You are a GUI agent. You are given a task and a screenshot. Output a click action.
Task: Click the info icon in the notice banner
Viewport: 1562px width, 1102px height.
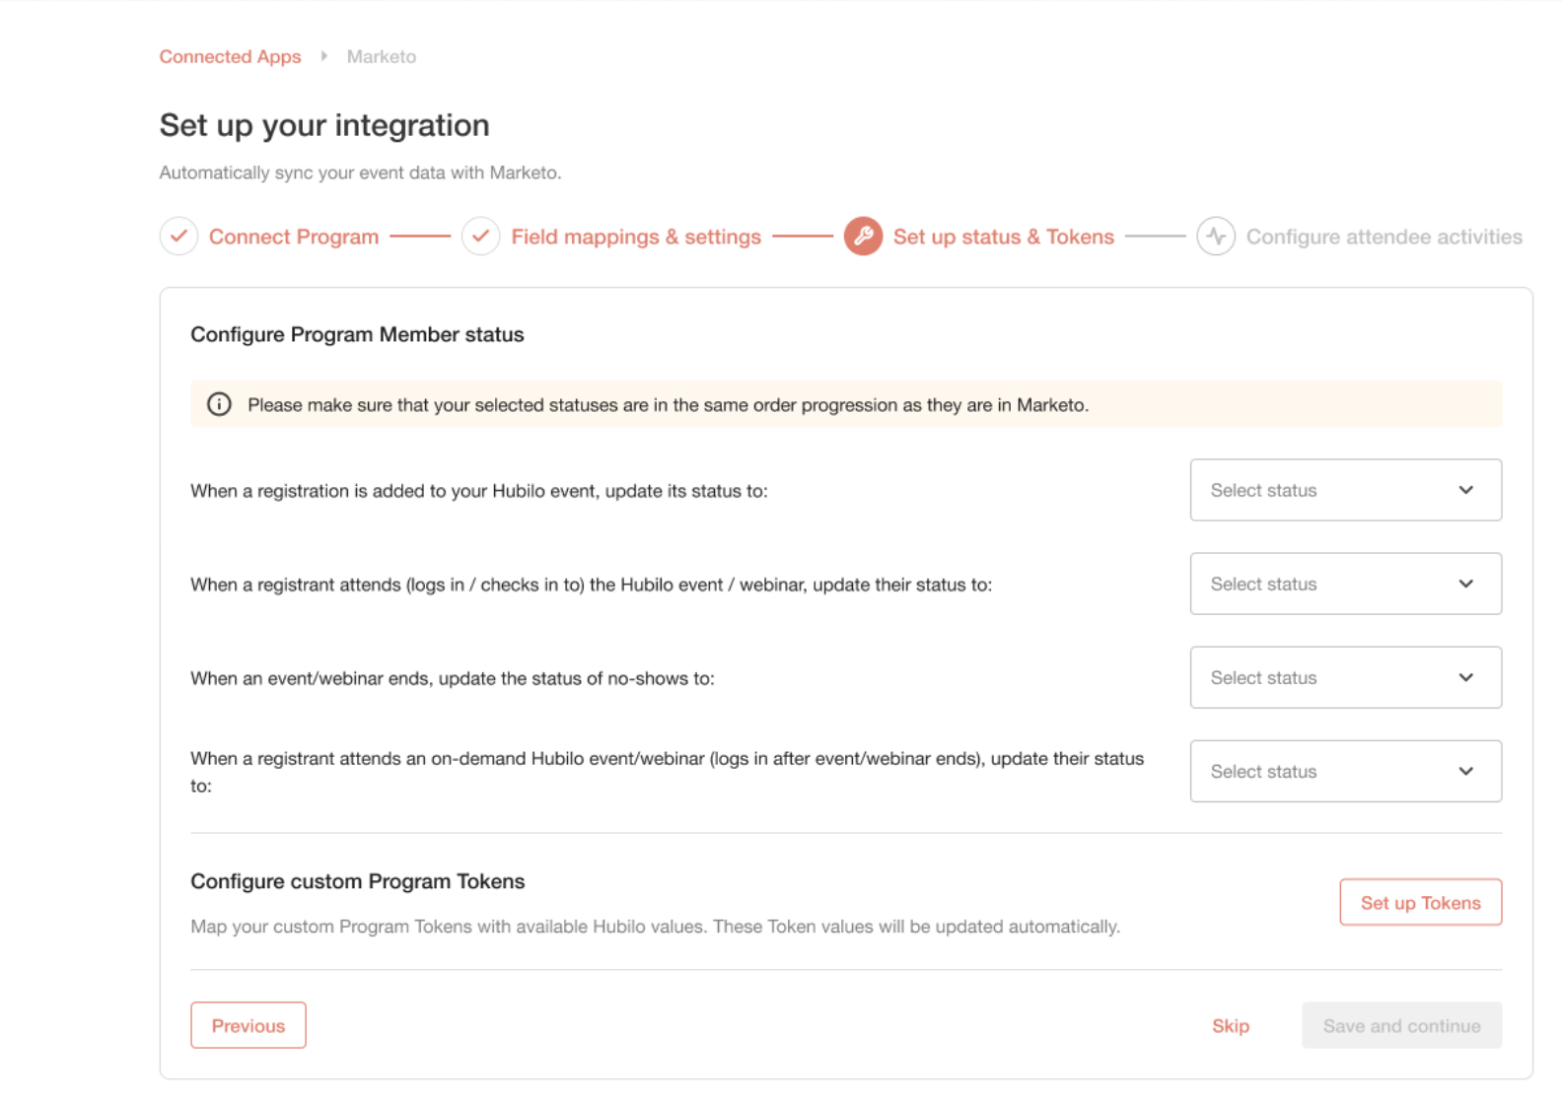pos(219,404)
